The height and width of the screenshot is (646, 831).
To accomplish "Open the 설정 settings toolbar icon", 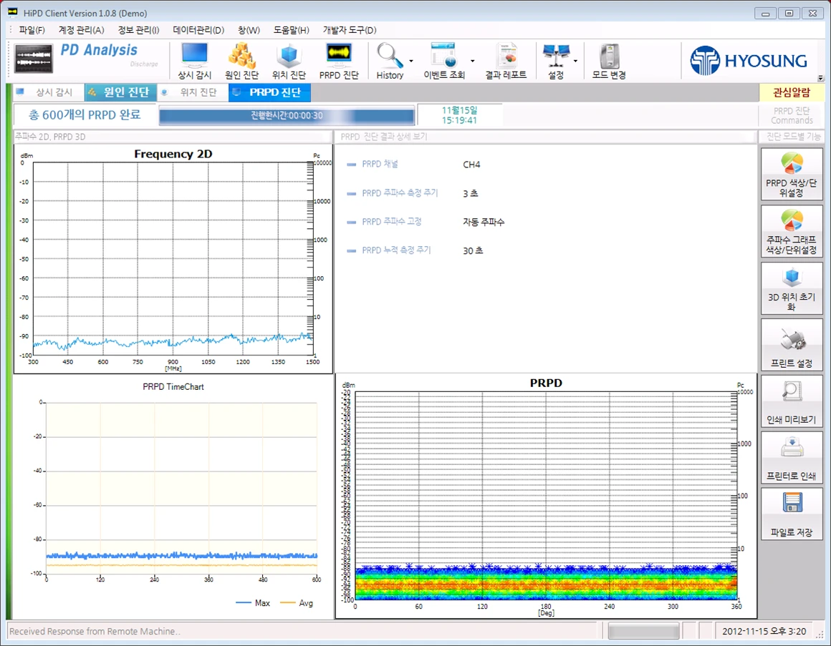I will (555, 61).
